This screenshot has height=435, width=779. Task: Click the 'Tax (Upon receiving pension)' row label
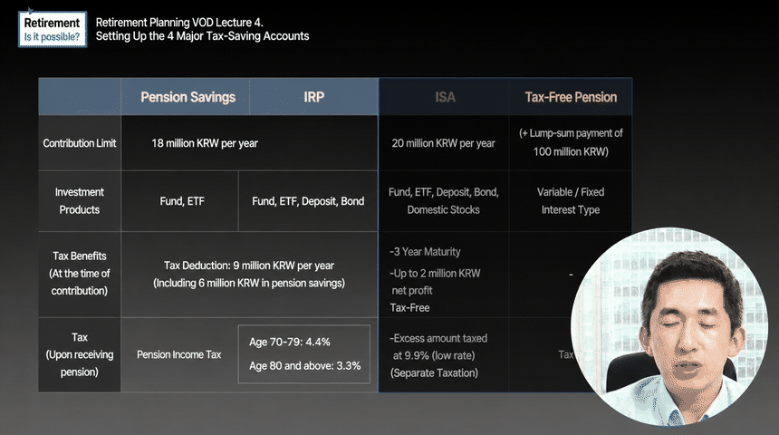pos(80,354)
